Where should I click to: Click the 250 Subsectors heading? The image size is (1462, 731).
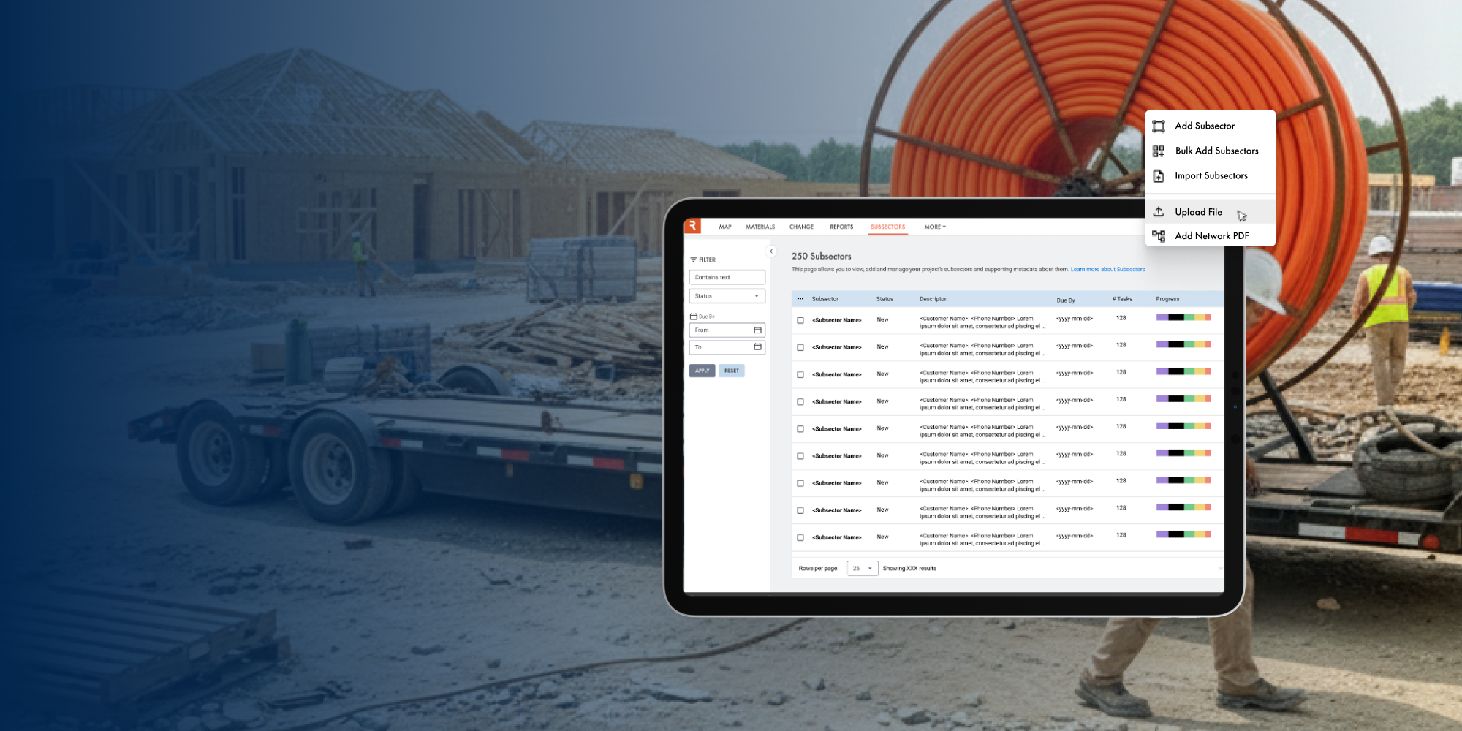pos(822,257)
